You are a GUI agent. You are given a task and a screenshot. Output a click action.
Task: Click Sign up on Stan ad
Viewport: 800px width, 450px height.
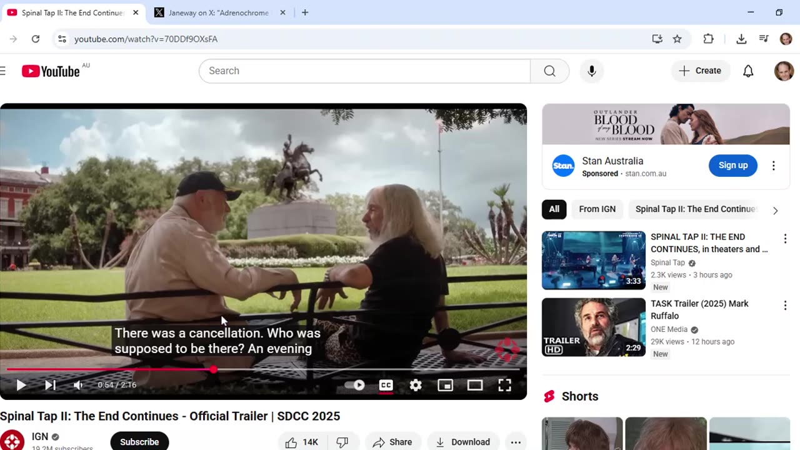click(x=733, y=166)
